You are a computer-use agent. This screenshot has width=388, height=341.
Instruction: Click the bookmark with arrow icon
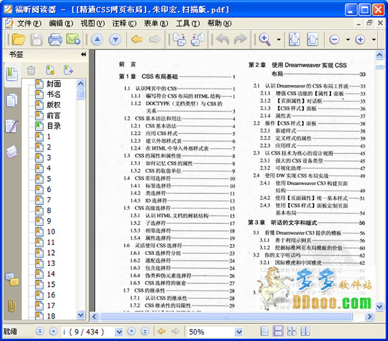tap(69, 70)
